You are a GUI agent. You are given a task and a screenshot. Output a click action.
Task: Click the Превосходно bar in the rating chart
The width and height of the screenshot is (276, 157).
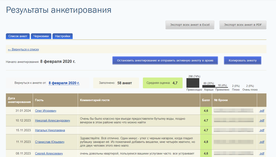[x=193, y=83]
